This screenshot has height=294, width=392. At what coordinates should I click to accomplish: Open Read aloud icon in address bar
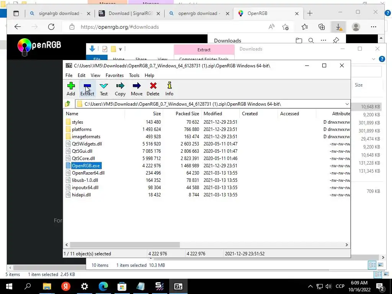271,27
